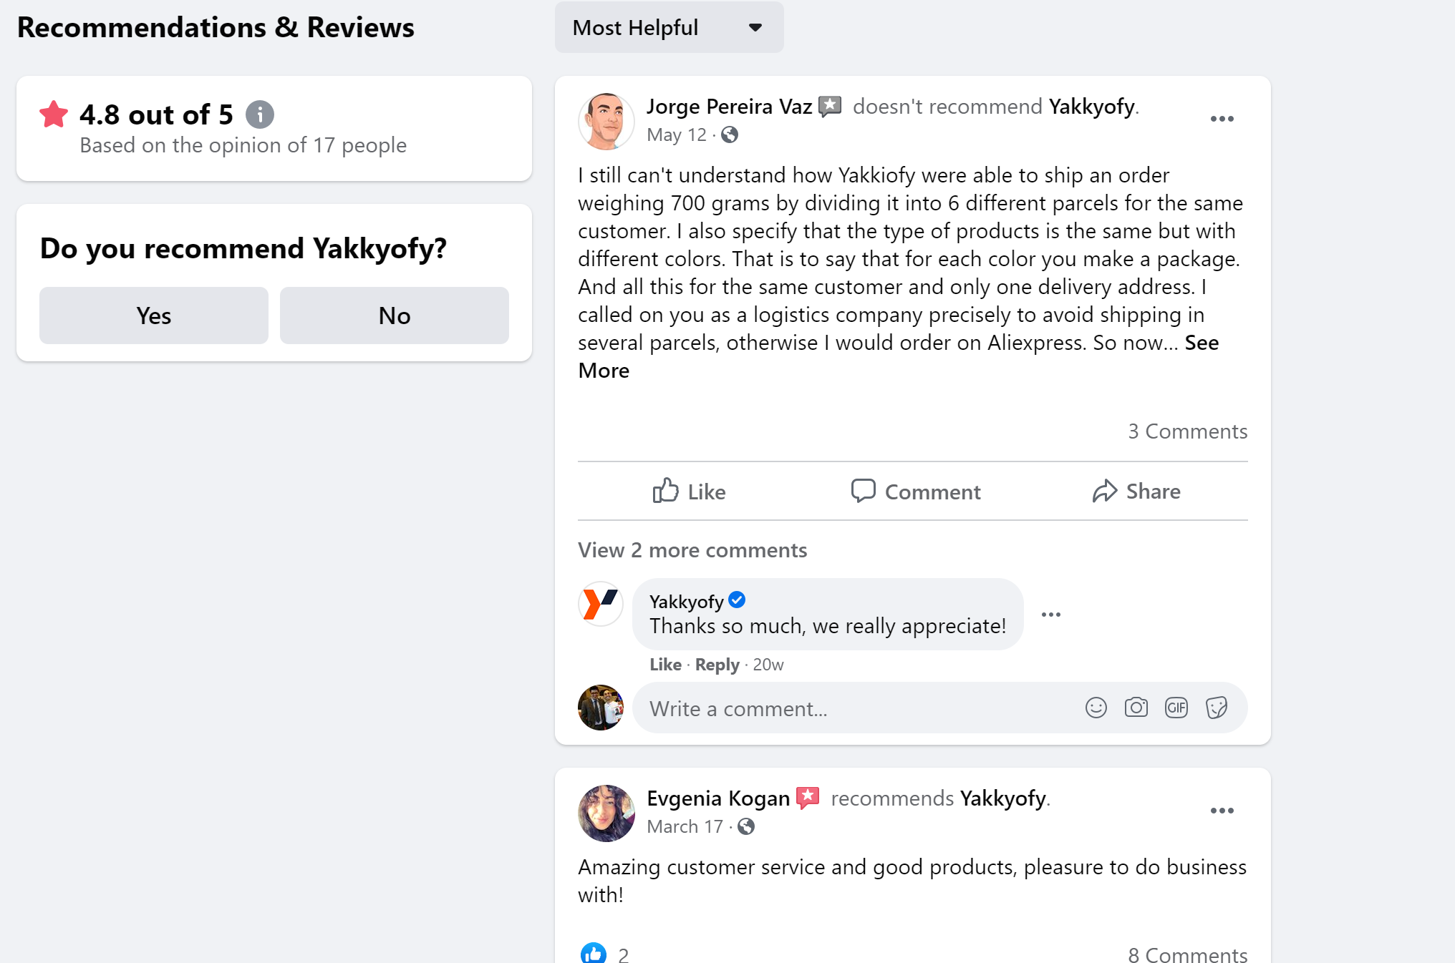
Task: Open the emoji picker in the comment box
Action: click(x=1096, y=708)
